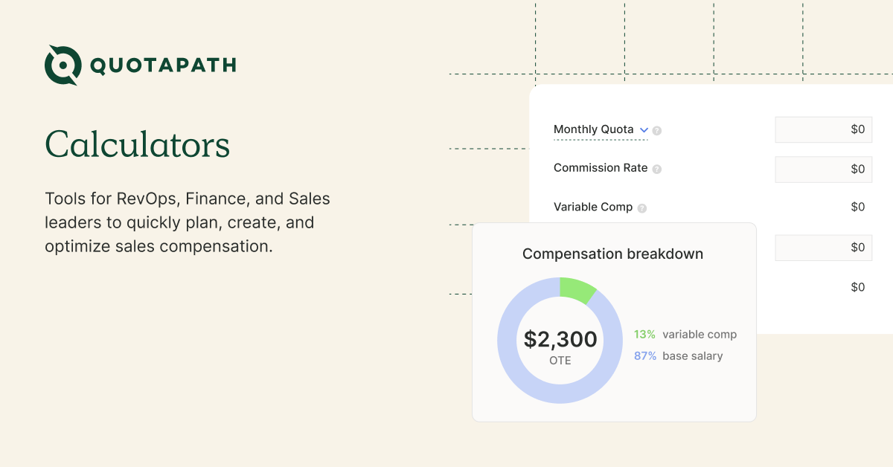Click the blue chevron next to Monthly Quota
This screenshot has height=467, width=893.
pyautogui.click(x=644, y=129)
